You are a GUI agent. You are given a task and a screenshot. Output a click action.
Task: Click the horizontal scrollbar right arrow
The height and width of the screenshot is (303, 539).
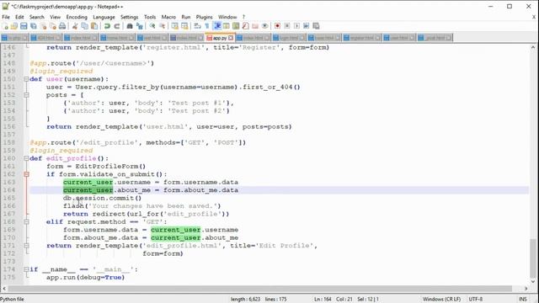point(526,289)
